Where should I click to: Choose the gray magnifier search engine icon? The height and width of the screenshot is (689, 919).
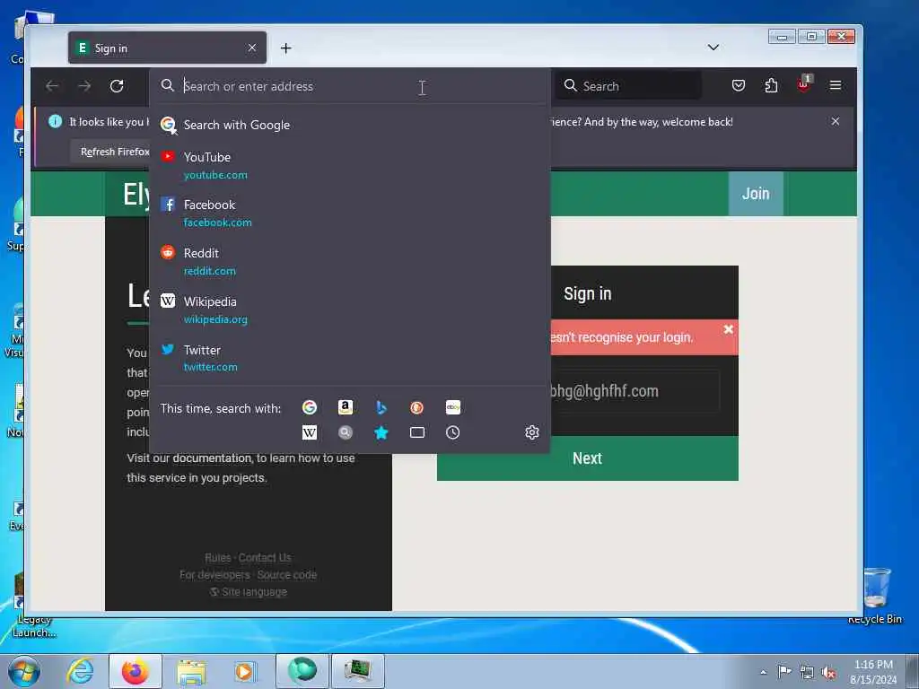coord(346,432)
